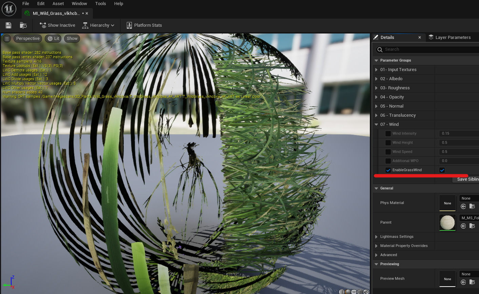
Task: Collapse the Parameter Groups section
Action: 376,61
